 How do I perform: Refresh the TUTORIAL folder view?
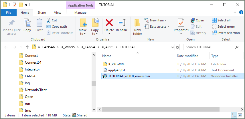point(177,47)
